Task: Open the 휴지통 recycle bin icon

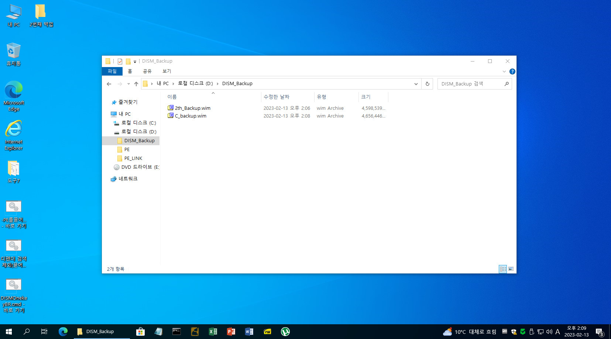Action: 14,54
